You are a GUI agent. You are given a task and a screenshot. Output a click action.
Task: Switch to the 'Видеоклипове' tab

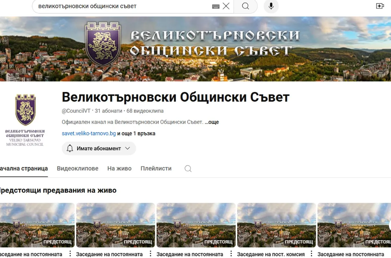[x=78, y=168]
